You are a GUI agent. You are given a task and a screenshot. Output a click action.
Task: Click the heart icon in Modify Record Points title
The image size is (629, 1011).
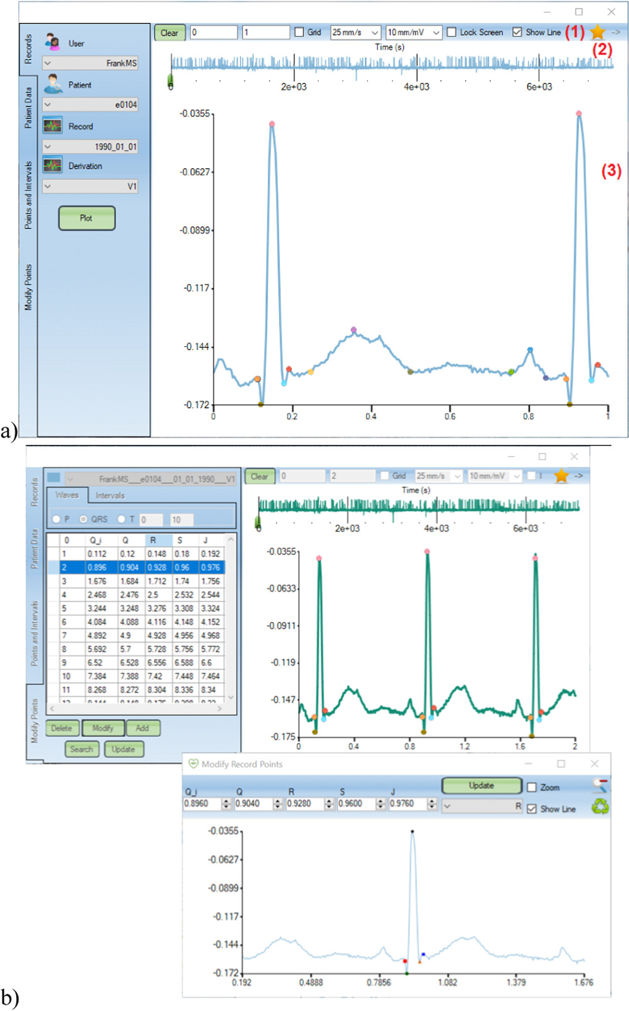coord(193,764)
